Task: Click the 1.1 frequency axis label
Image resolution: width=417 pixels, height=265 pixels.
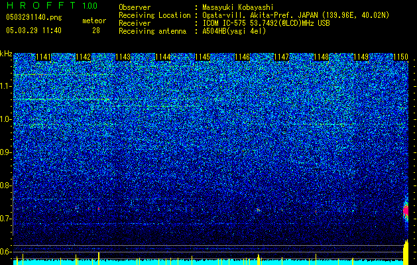Action: (x=5, y=86)
